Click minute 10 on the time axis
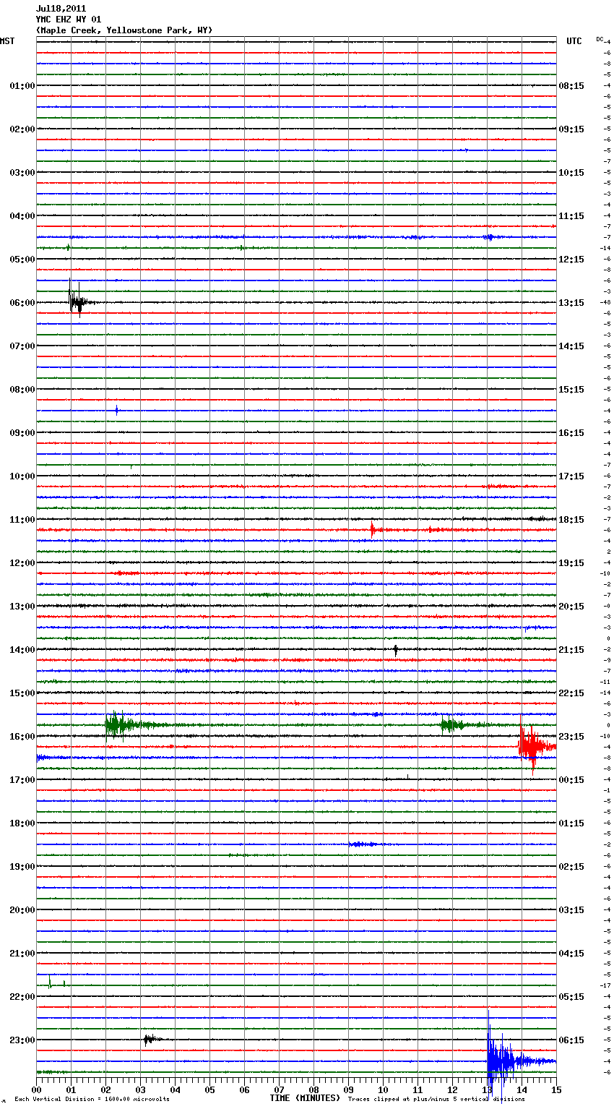 383,1089
